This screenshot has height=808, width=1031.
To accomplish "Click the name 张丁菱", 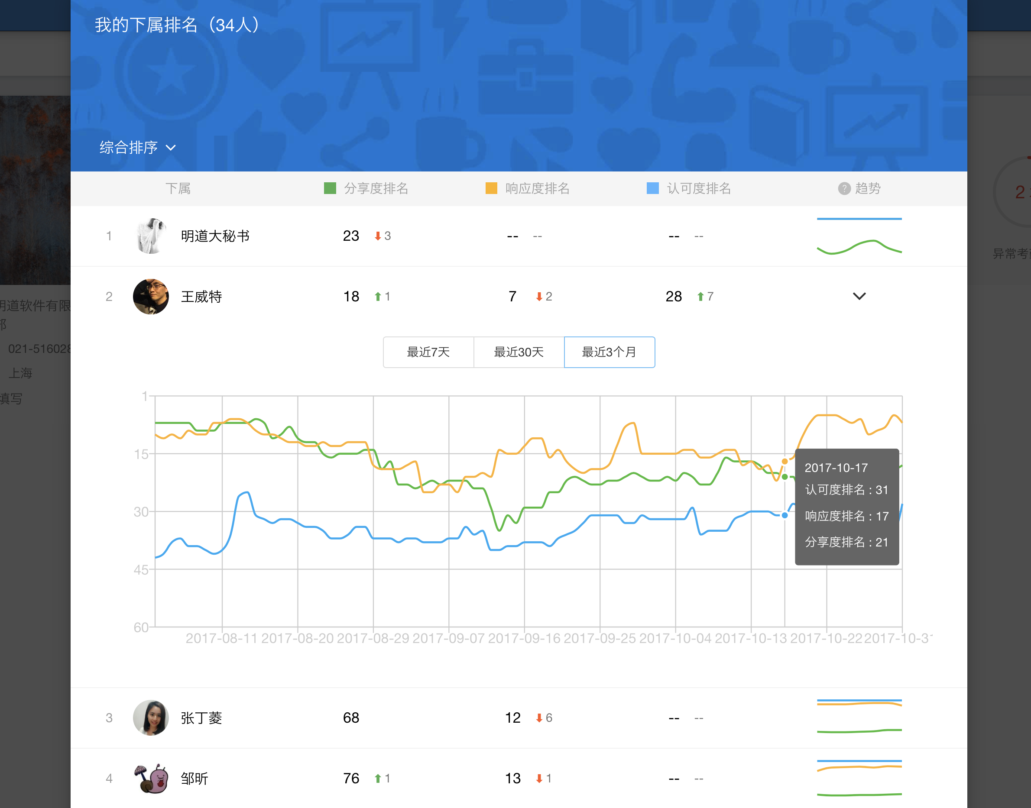I will pyautogui.click(x=201, y=718).
